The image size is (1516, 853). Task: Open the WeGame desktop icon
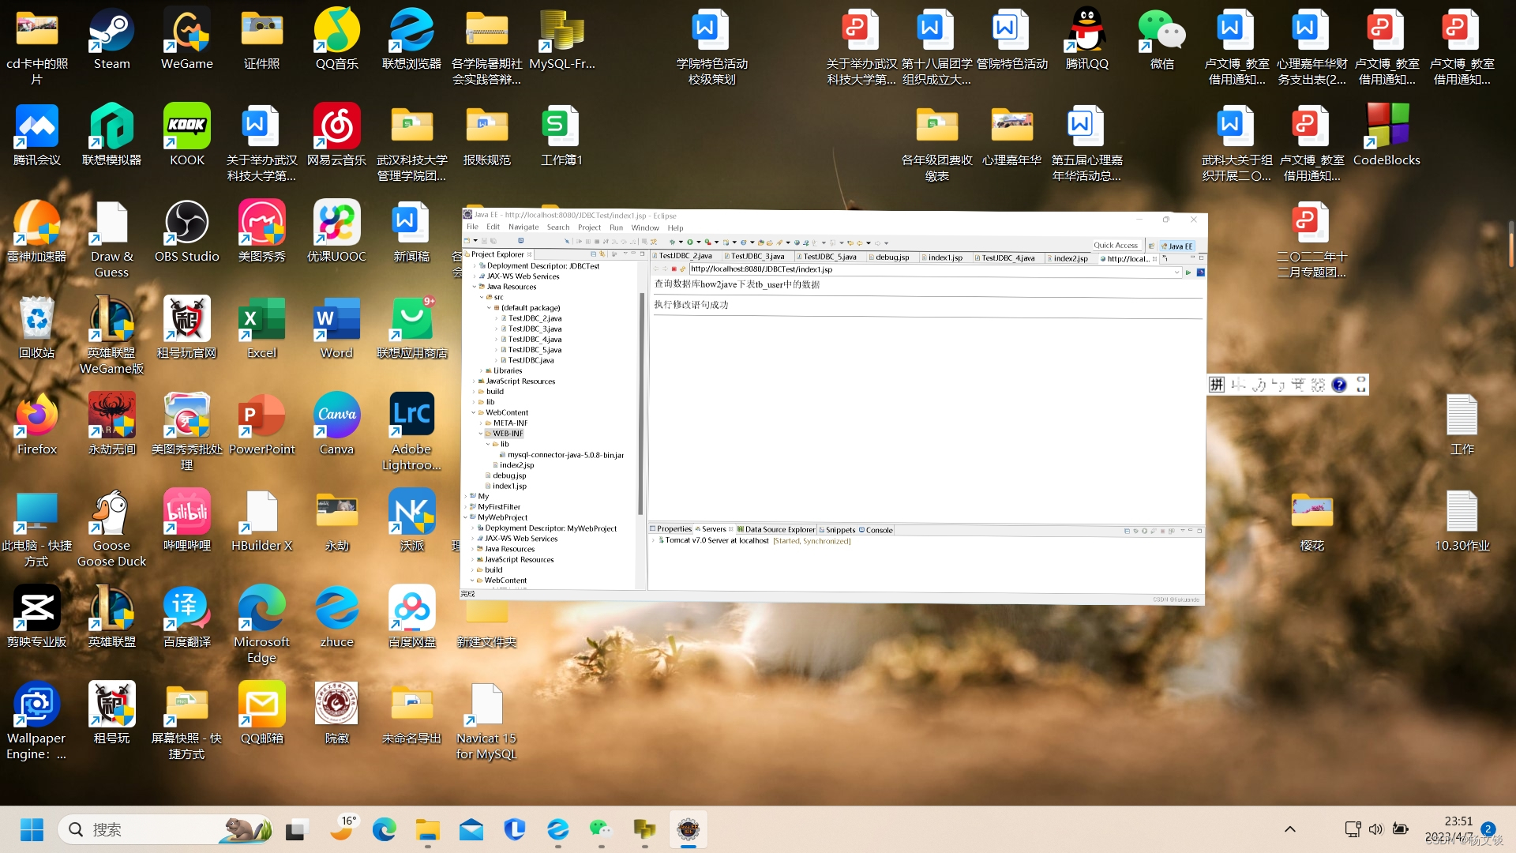186,40
